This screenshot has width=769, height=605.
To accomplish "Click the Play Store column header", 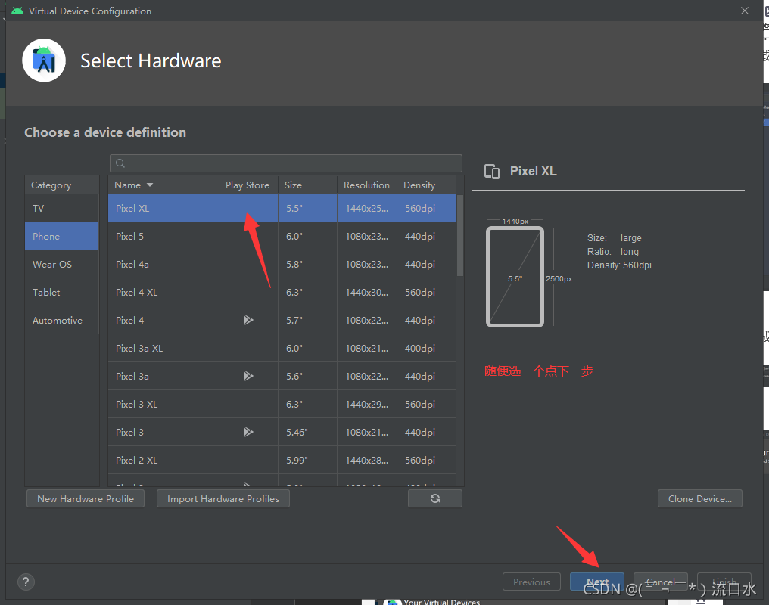I will tap(248, 185).
